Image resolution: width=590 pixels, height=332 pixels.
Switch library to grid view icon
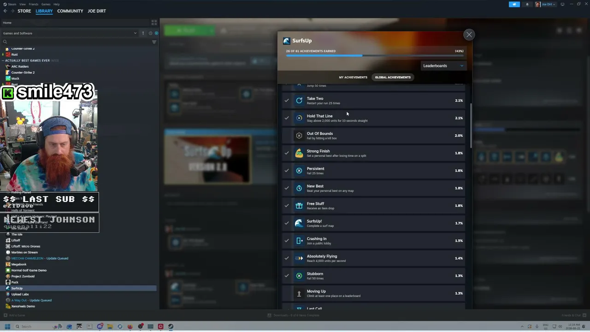[154, 22]
